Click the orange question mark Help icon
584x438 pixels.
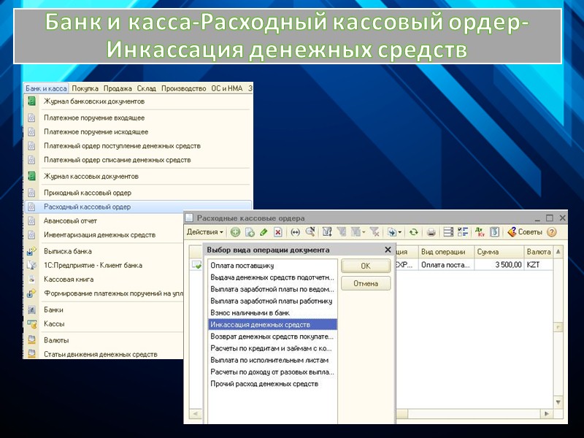(x=552, y=232)
